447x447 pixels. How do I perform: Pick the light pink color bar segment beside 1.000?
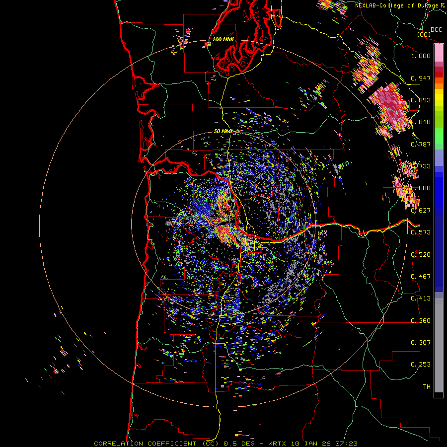point(439,53)
